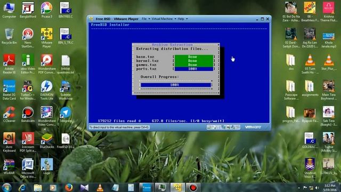
Task: Open VLC media player from taskbar
Action: [100, 188]
